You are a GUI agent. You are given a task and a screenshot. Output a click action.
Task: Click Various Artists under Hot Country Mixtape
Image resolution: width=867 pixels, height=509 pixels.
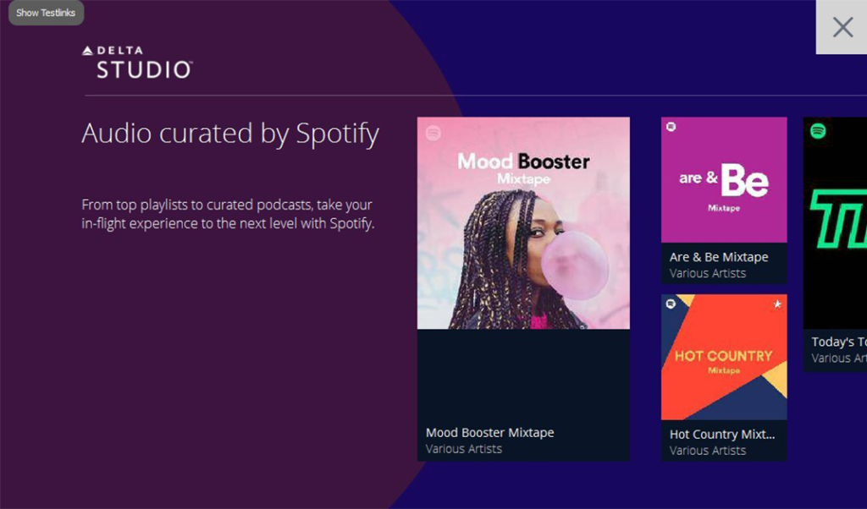click(x=708, y=451)
